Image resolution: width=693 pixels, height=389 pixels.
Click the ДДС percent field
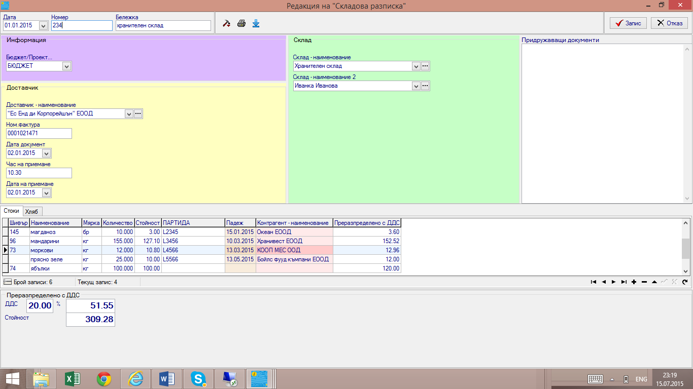coord(40,306)
